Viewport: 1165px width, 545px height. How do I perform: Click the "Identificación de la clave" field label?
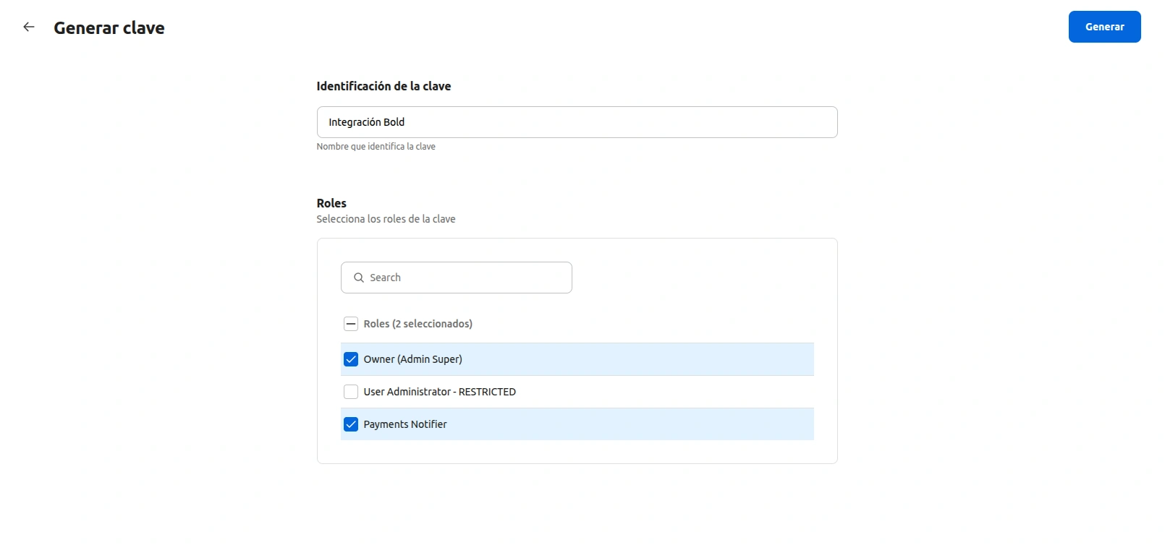[x=384, y=86]
